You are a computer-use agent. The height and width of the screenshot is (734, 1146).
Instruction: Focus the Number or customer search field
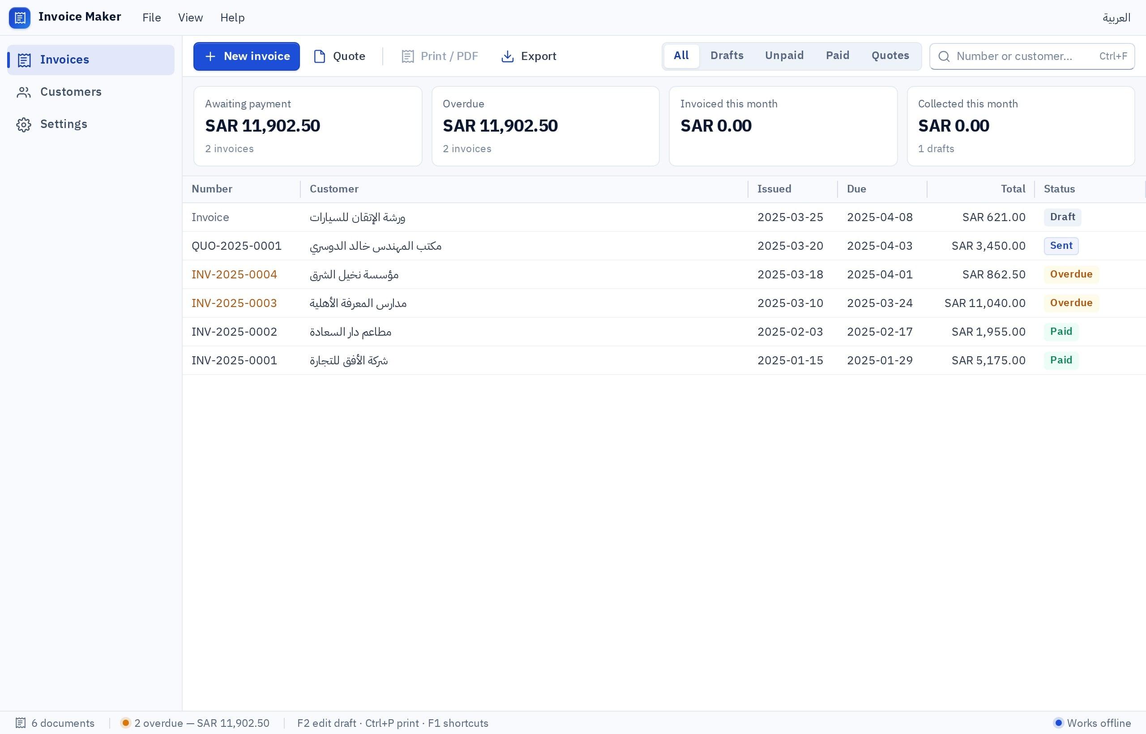(x=1032, y=56)
